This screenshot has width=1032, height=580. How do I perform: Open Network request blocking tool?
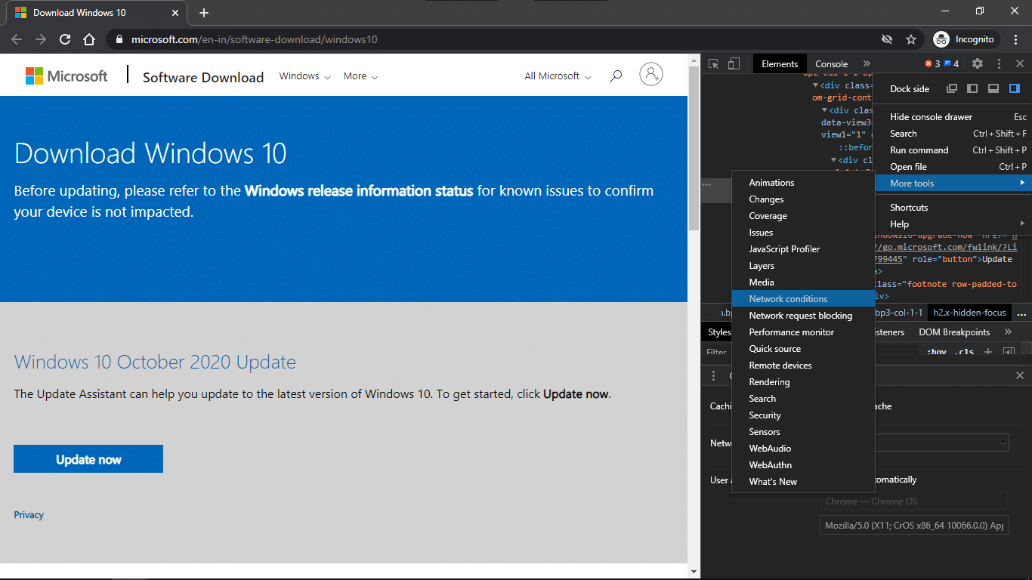(x=803, y=316)
